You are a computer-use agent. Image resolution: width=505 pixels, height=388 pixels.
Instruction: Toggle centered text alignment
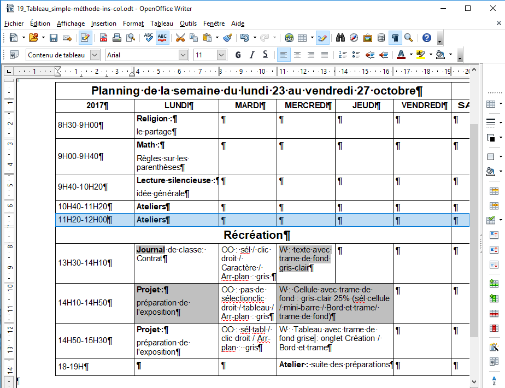pos(297,55)
